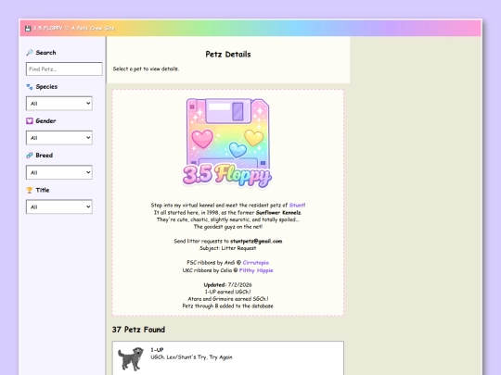501x375 pixels.
Task: Click the paw prints icon beside Species
Action: [30, 86]
